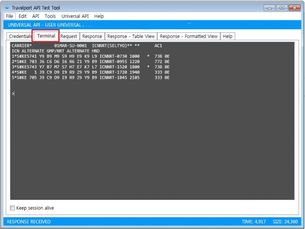Image resolution: width=305 pixels, height=229 pixels.
Task: Close the Travelport API Test Tool window
Action: coord(295,8)
